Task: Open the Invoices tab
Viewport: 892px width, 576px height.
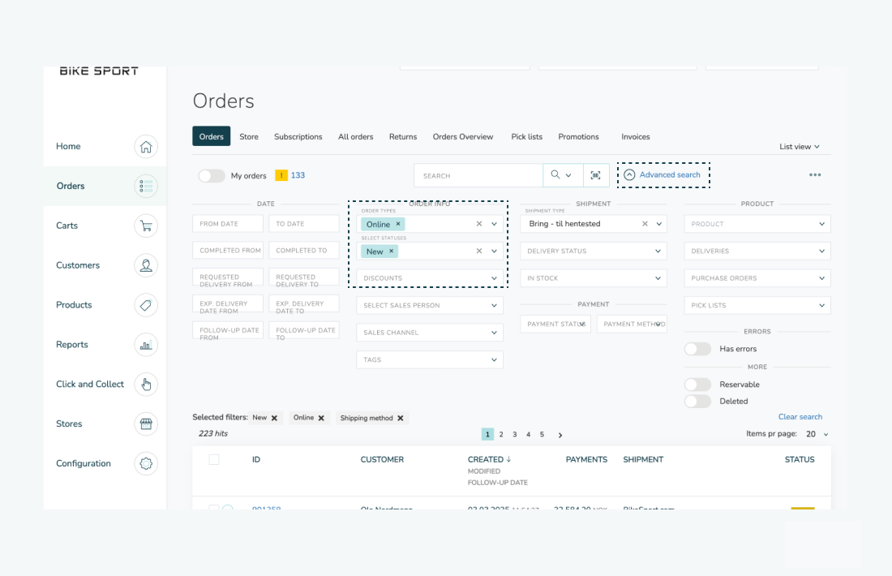Action: [x=636, y=136]
